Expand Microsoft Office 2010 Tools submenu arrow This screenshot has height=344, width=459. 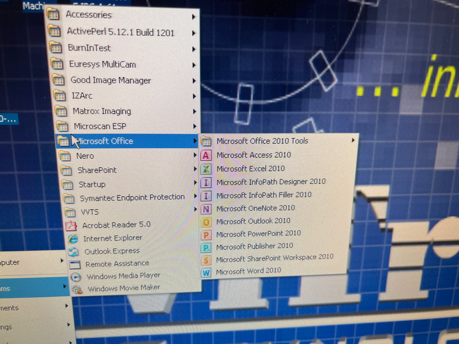[353, 140]
